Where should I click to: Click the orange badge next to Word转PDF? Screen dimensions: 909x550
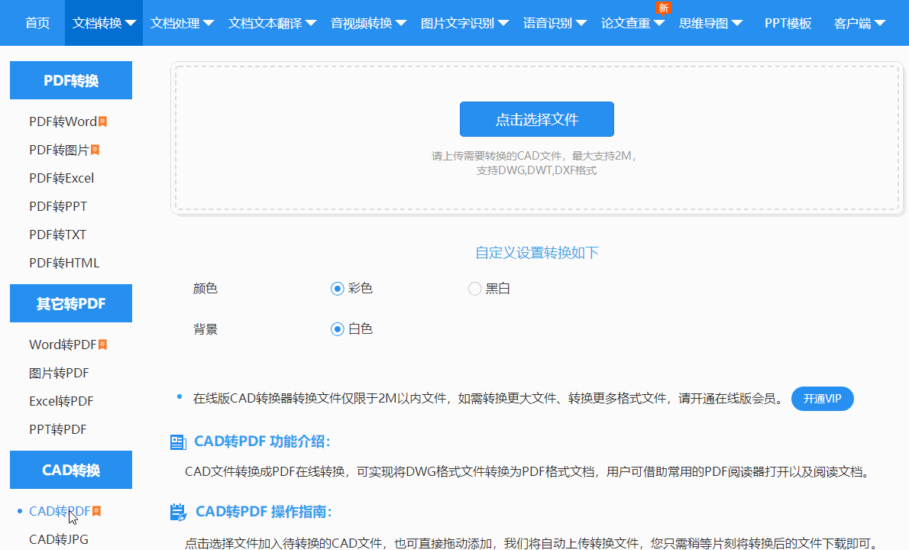pos(102,345)
